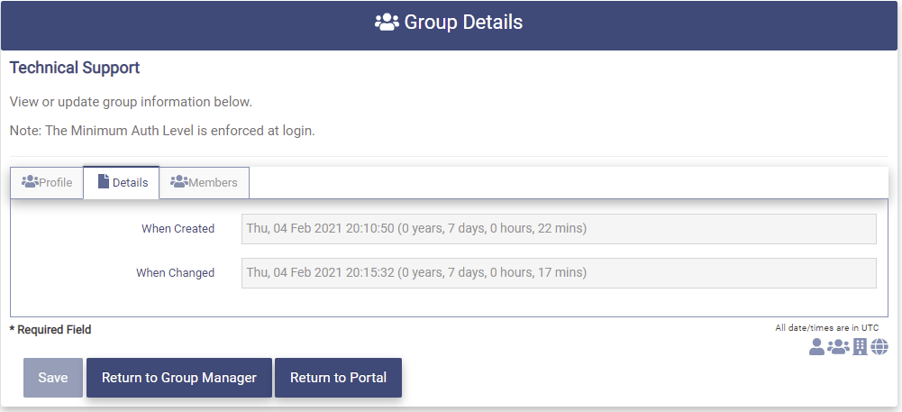Screen dimensions: 902x412
Task: Select the Details tab
Action: [122, 182]
